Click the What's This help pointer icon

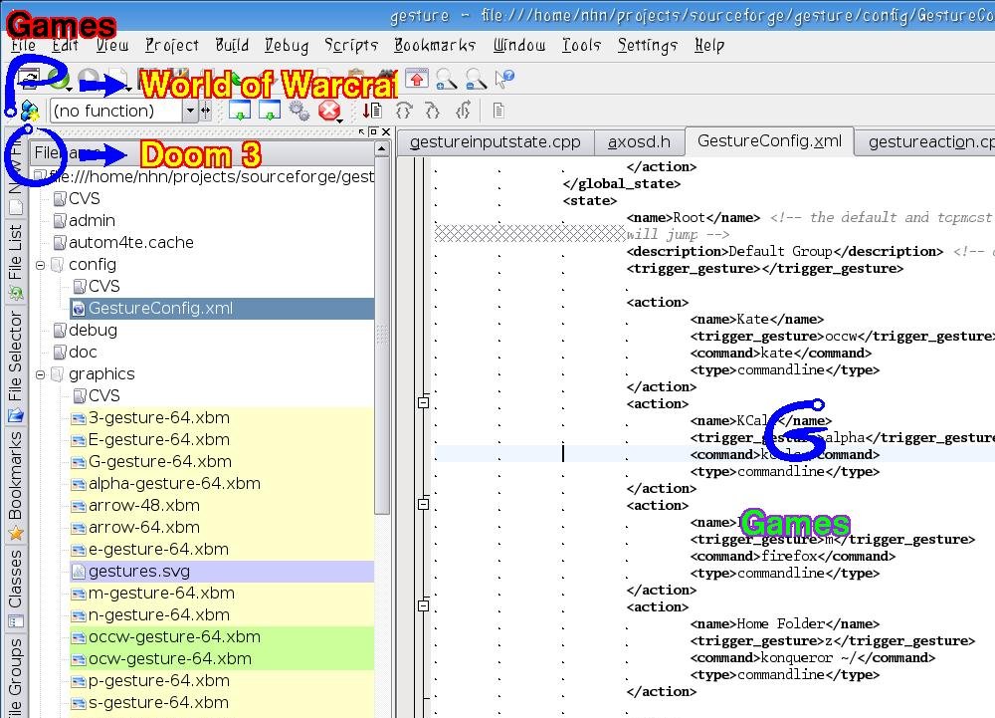click(x=503, y=79)
